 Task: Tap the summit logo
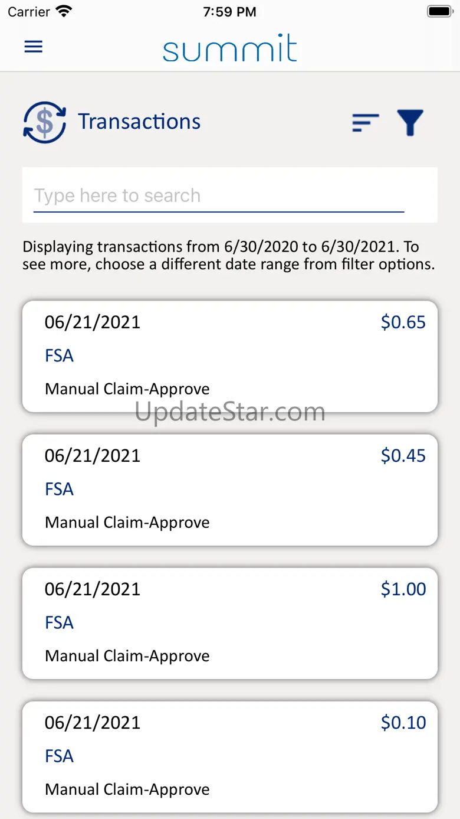tap(230, 48)
